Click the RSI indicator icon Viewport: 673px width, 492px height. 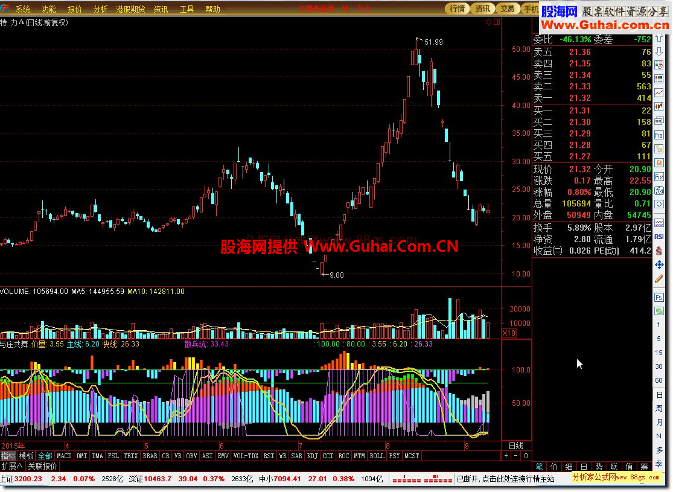click(659, 237)
